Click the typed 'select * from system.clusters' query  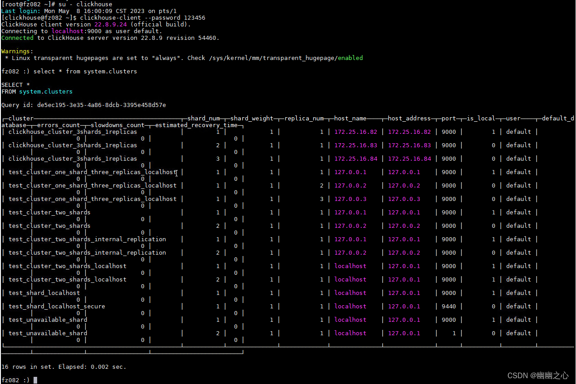tap(85, 71)
